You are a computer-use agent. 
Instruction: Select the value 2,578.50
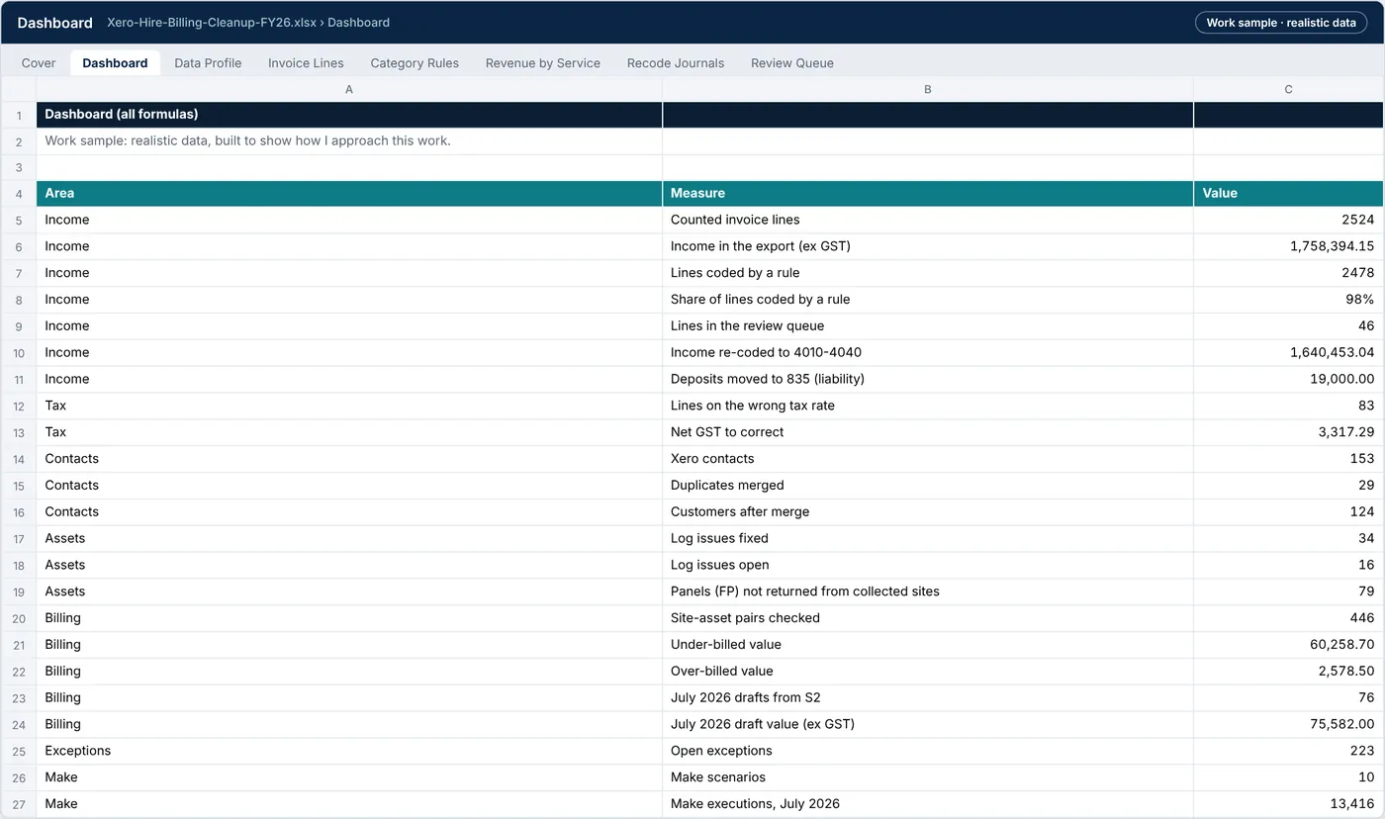coord(1289,672)
